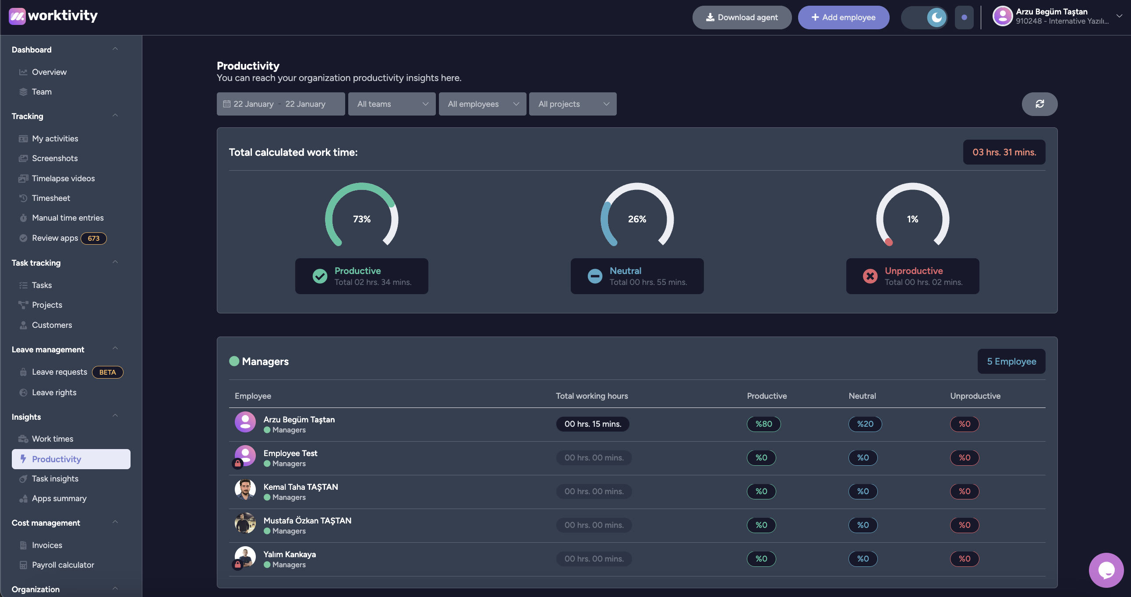Switch to the Task insights page
Viewport: 1131px width, 597px height.
pyautogui.click(x=55, y=478)
